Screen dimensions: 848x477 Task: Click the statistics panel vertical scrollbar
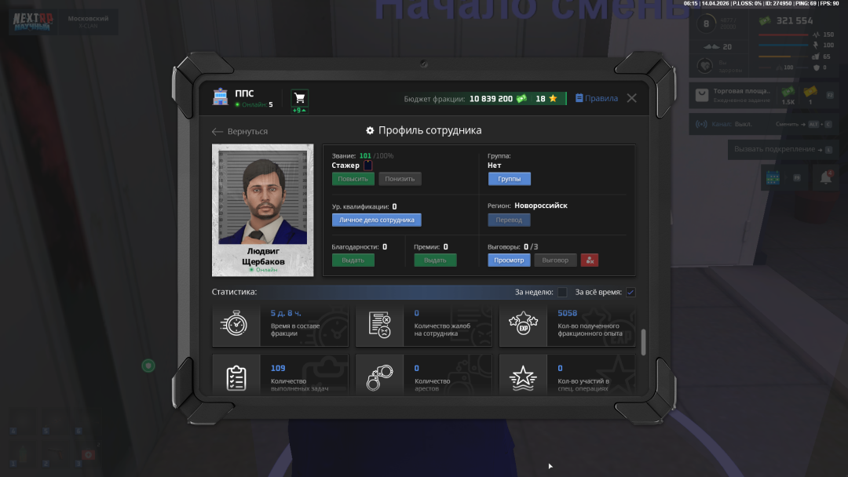point(644,342)
